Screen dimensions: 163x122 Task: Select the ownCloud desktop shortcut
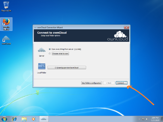pos(6,40)
